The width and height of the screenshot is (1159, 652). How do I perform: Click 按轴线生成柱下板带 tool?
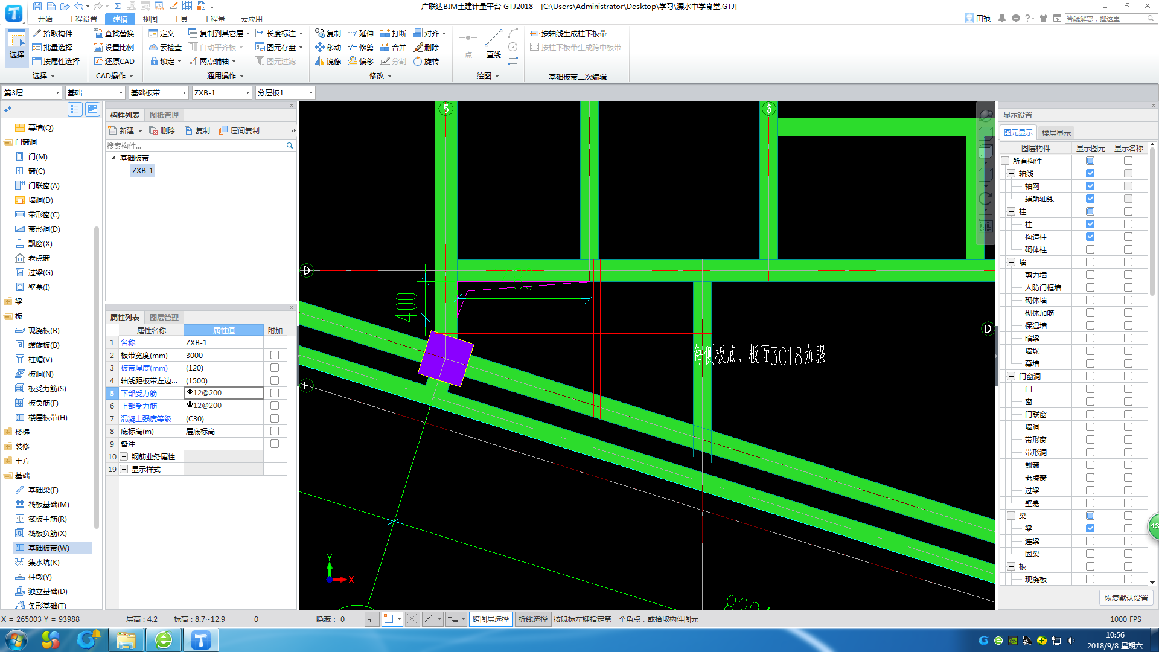click(x=569, y=33)
